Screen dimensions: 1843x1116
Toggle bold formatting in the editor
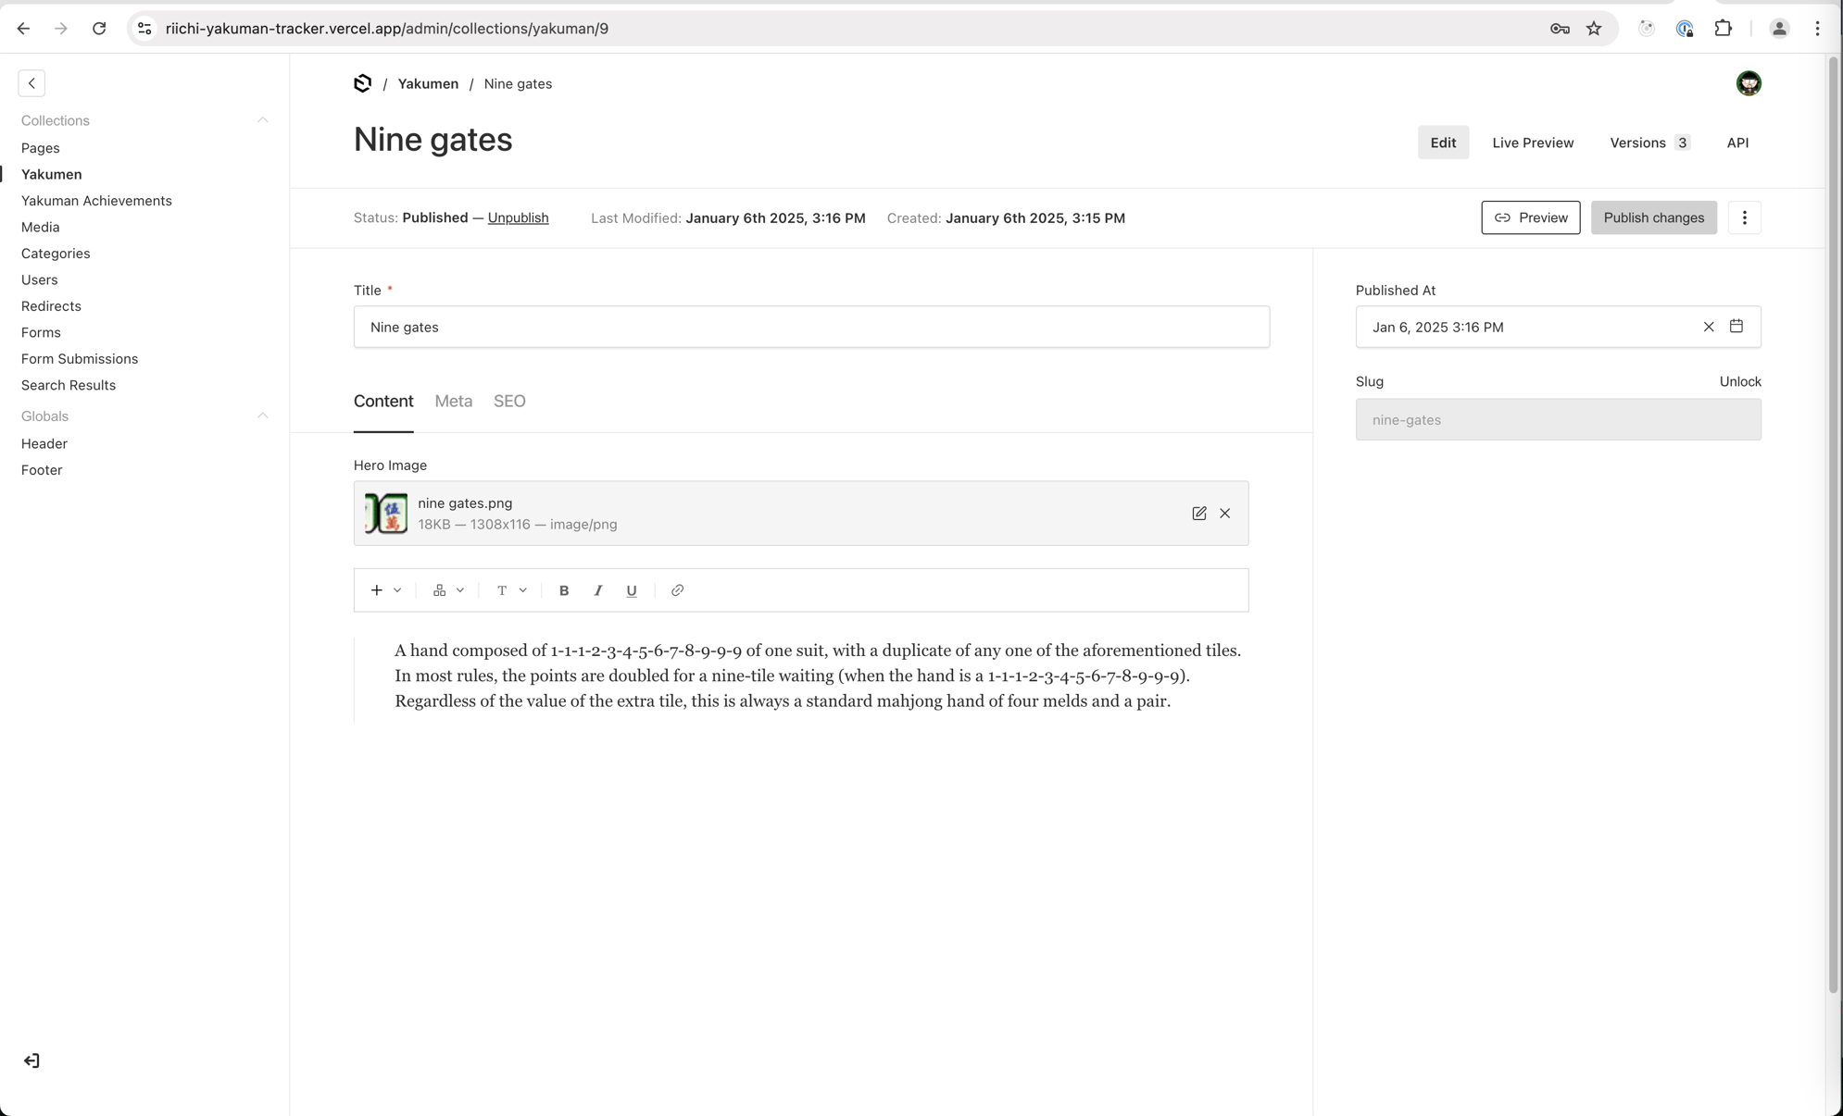(564, 589)
